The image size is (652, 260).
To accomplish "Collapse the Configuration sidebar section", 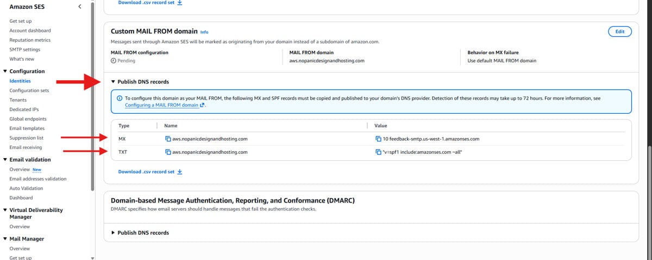I will coord(5,71).
